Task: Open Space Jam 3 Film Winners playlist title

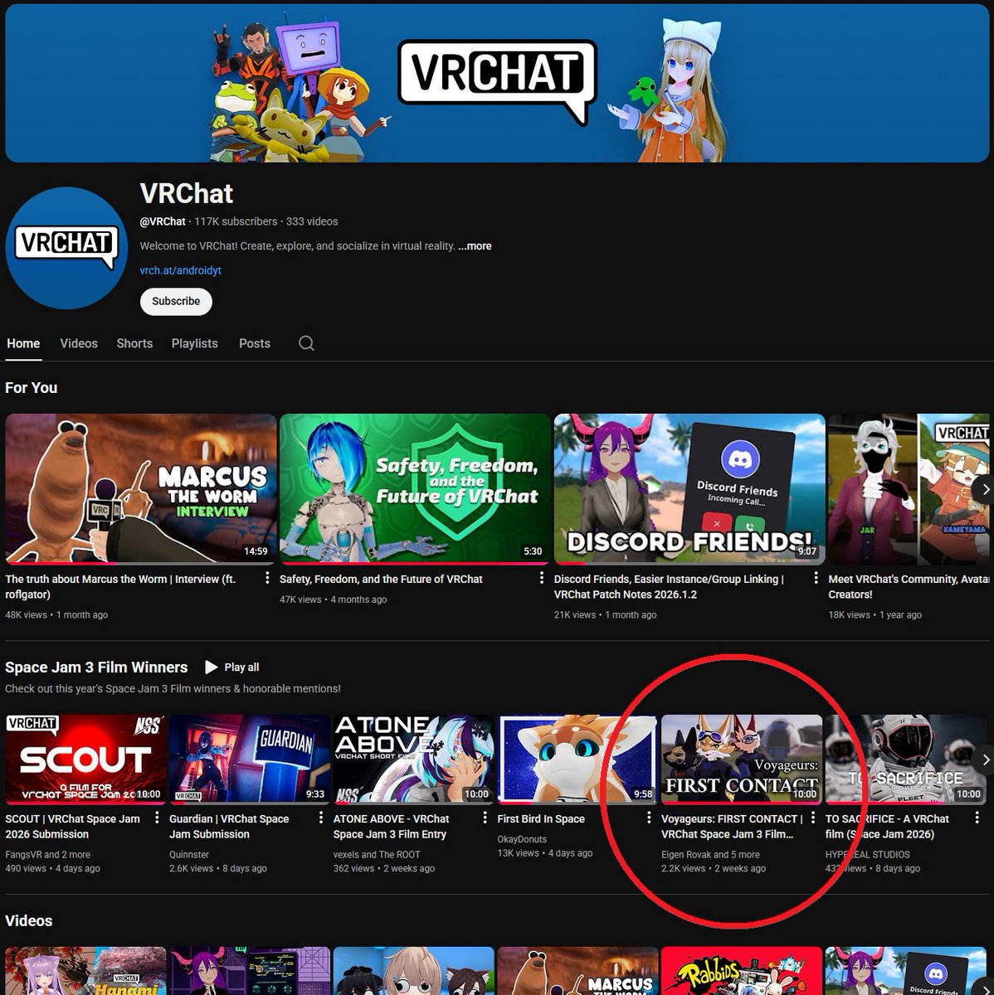Action: pos(96,667)
